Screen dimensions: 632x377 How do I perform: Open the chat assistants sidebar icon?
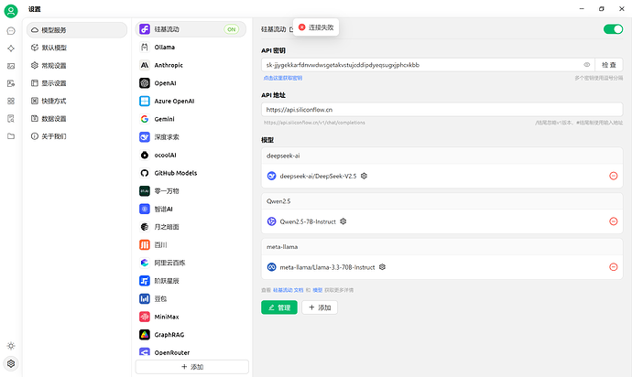(11, 31)
